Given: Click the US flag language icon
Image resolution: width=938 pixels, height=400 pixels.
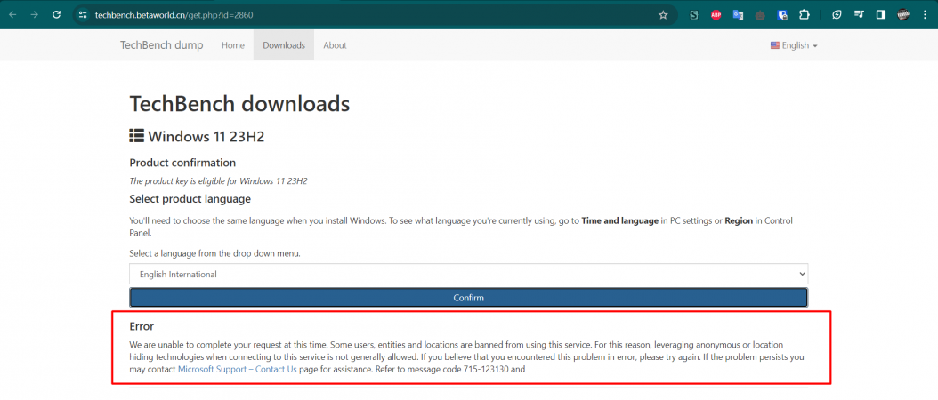Looking at the screenshot, I should pos(774,45).
